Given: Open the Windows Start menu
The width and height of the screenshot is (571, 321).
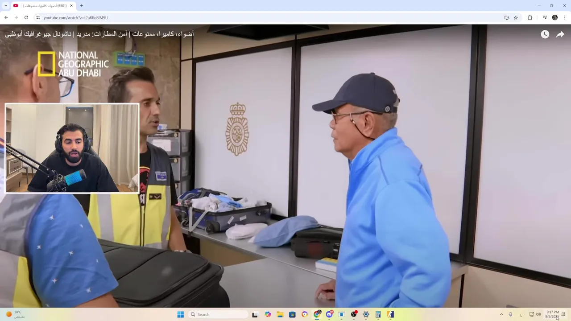Looking at the screenshot, I should 180,314.
